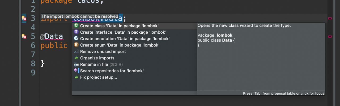340x106 pixels.
Task: Click the brown enum icon in proposal list
Action: [x=76, y=45]
